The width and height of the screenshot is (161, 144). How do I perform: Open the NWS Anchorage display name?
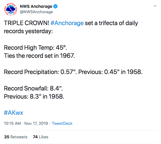click(x=36, y=6)
